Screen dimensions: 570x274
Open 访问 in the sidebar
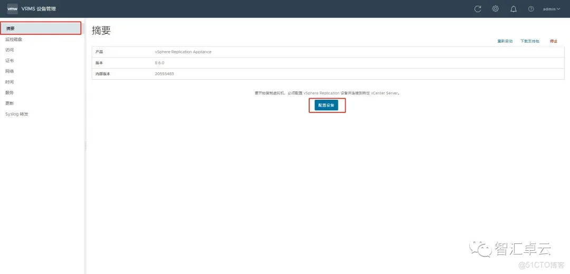tap(9, 50)
